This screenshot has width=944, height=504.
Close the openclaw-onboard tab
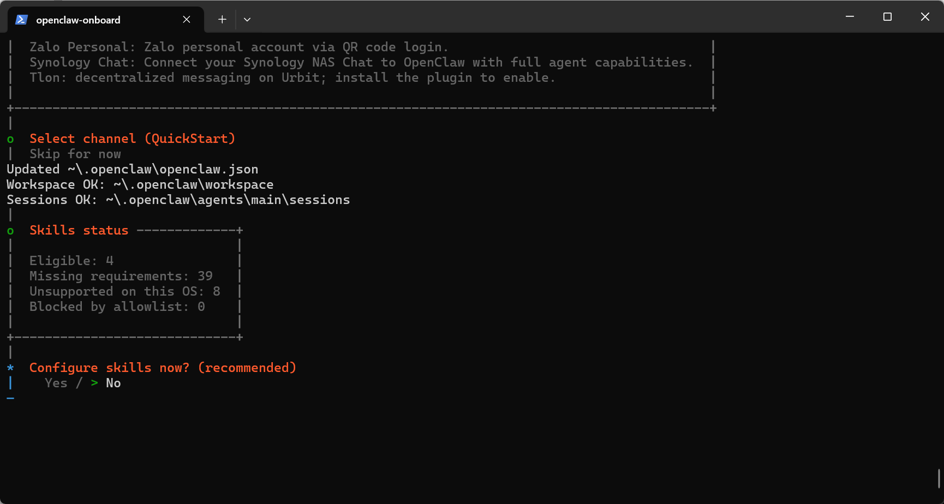coord(187,20)
